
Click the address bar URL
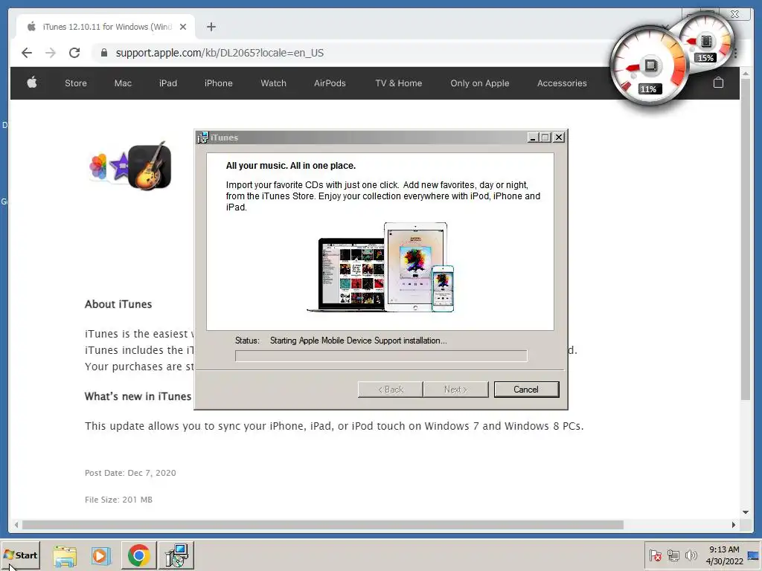pos(220,53)
